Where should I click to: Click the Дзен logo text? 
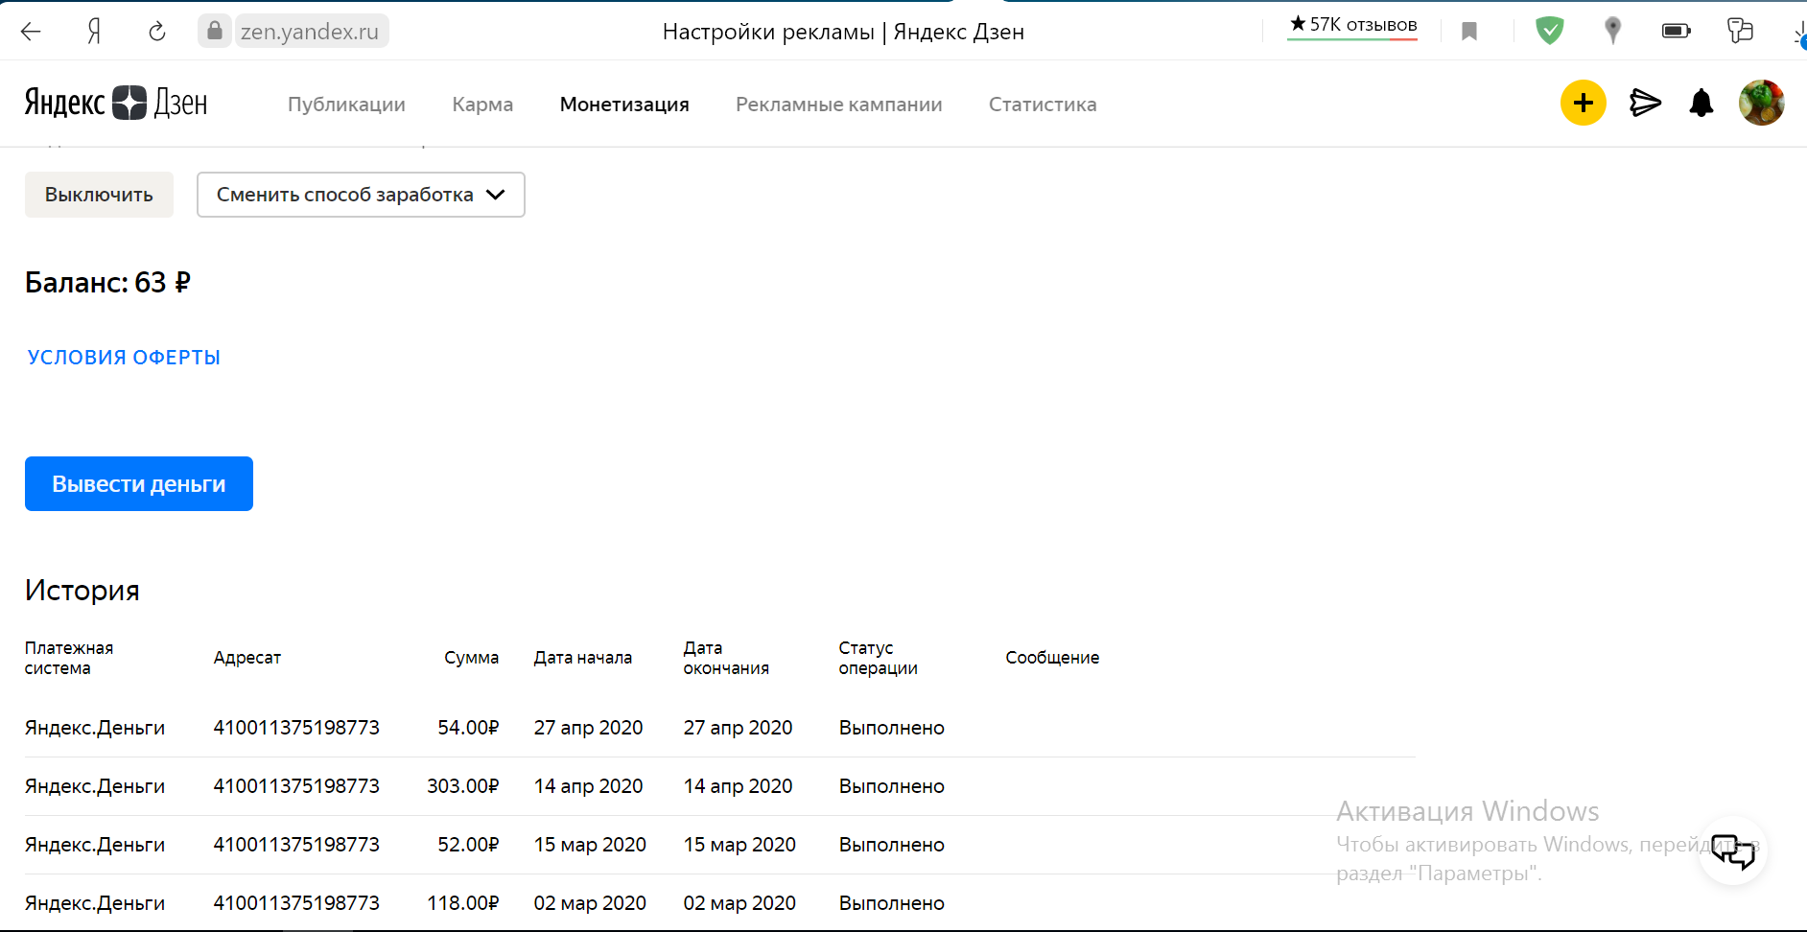tap(181, 103)
